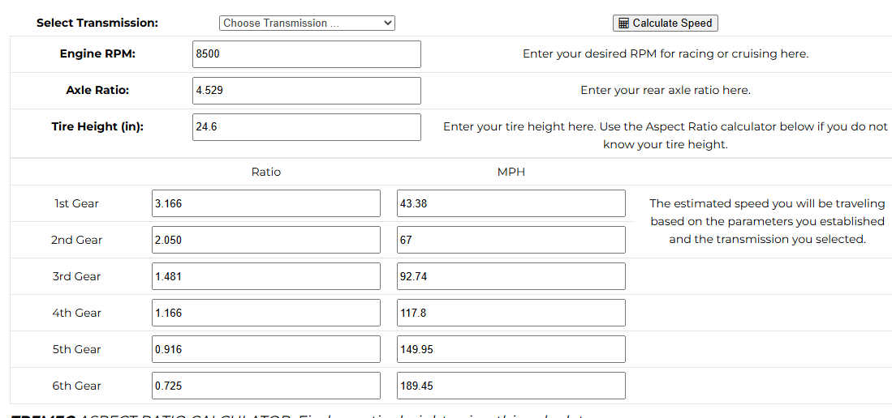This screenshot has width=892, height=418.
Task: Focus the 3rd Gear ratio field
Action: click(x=265, y=277)
